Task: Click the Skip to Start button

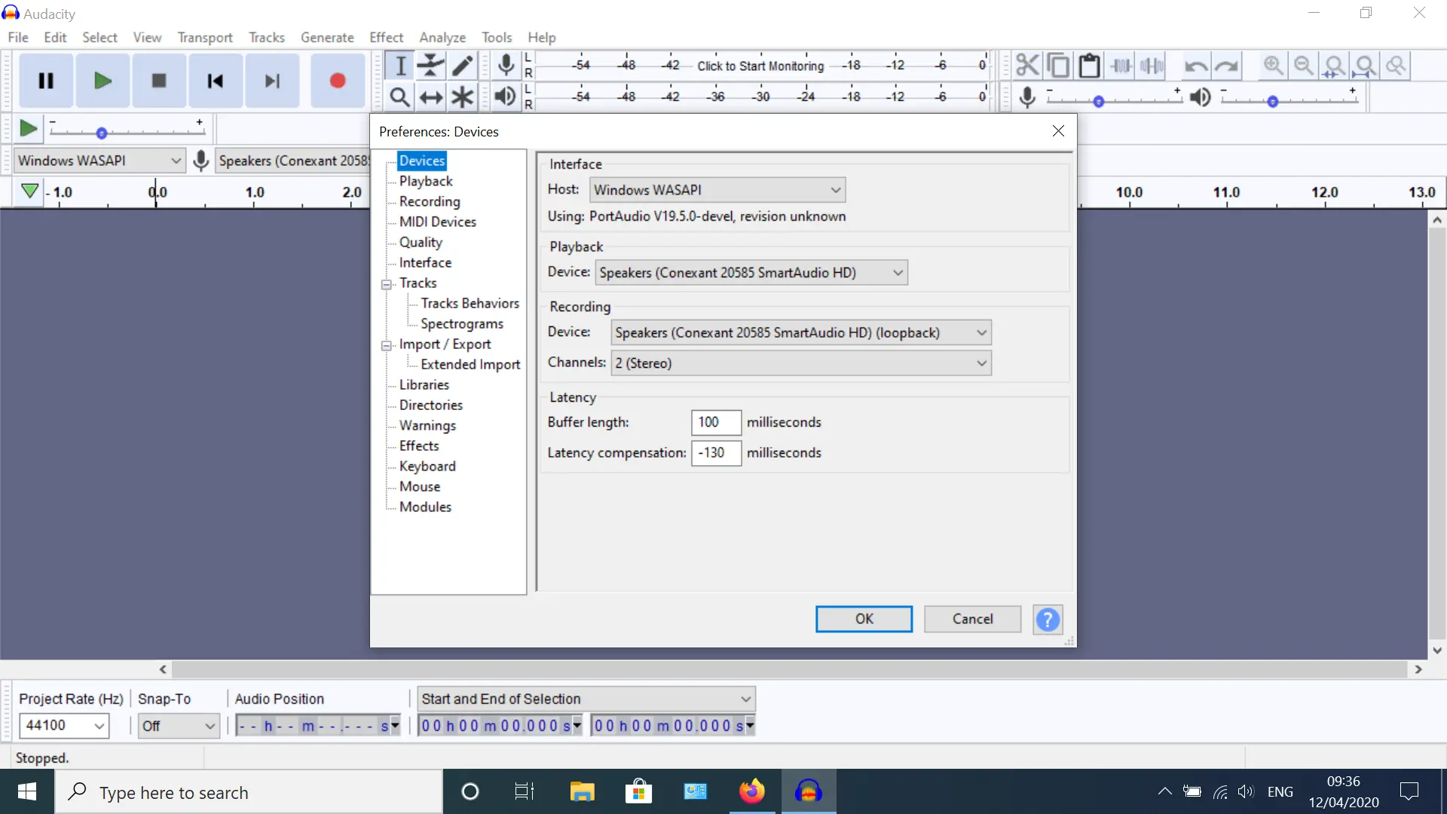Action: [215, 81]
